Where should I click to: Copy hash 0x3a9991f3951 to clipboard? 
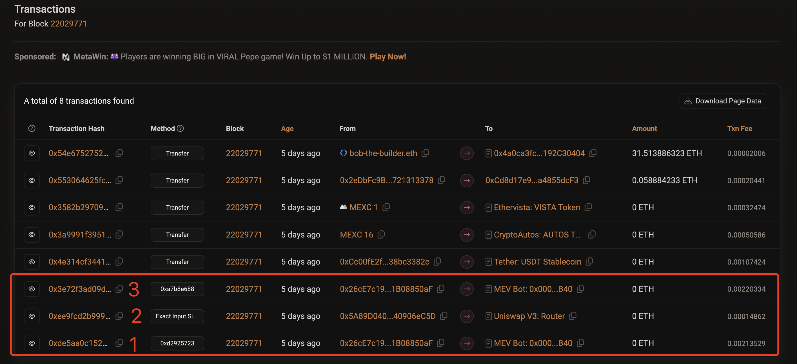(119, 234)
